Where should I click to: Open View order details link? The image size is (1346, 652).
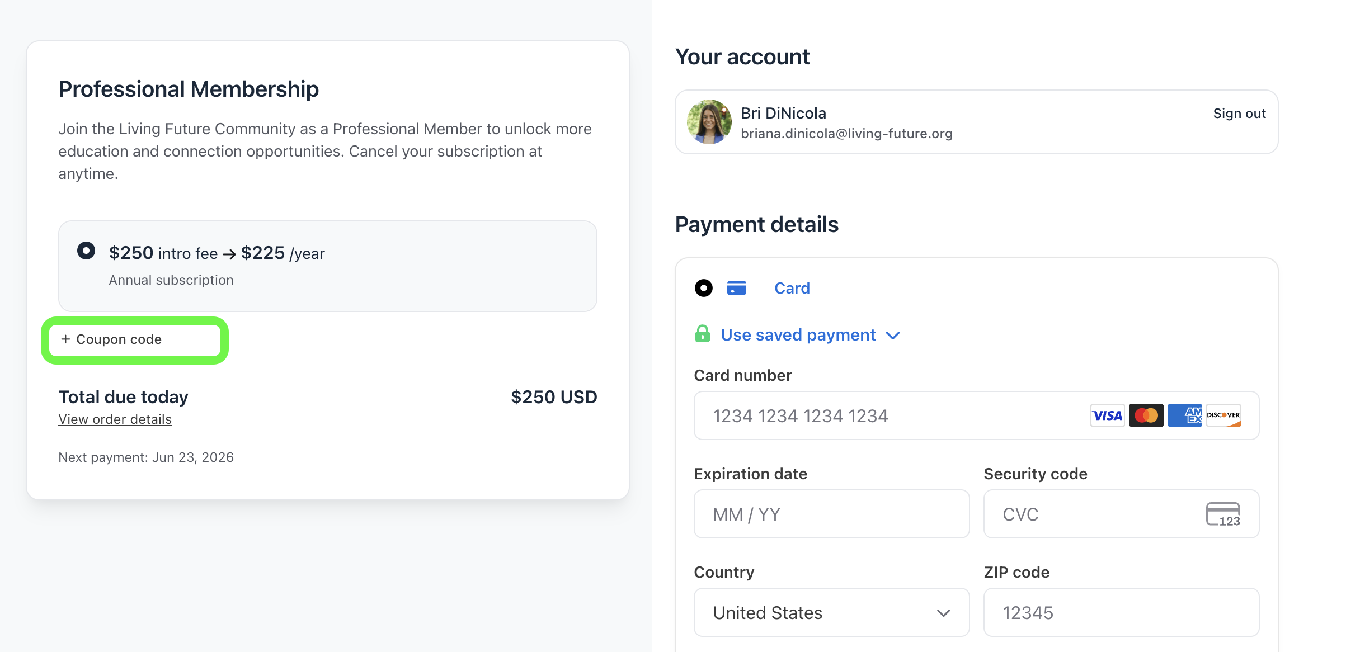115,419
